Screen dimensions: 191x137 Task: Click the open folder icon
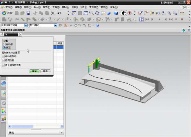pos(22,13)
